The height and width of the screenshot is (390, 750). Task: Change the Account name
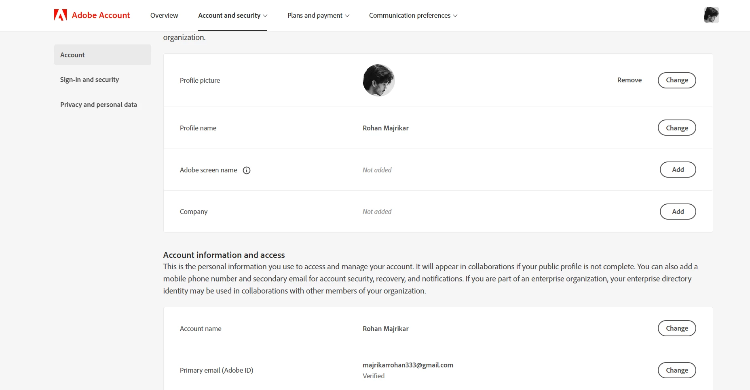(676, 328)
